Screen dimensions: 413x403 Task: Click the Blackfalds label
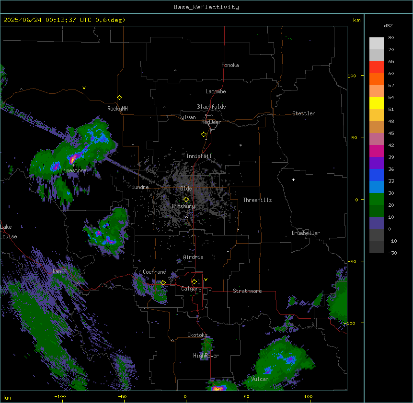click(x=211, y=107)
